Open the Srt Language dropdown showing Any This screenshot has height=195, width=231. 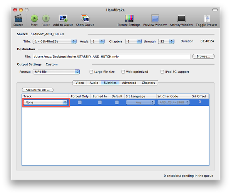click(x=141, y=102)
